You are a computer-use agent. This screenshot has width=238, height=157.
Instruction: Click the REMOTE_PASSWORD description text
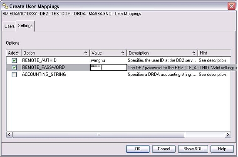182,67
